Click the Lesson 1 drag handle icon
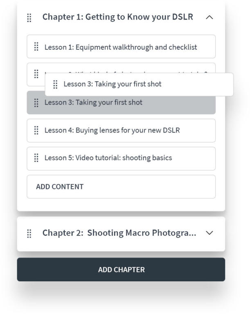The image size is (250, 314). tap(36, 47)
